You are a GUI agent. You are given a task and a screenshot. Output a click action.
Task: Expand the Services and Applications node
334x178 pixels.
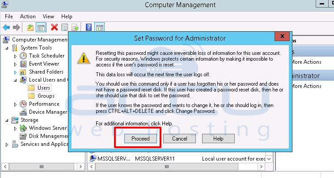coord(7,145)
